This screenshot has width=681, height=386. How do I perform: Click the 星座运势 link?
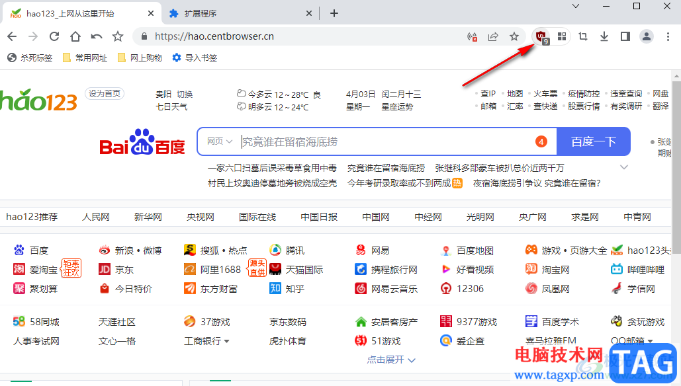397,106
